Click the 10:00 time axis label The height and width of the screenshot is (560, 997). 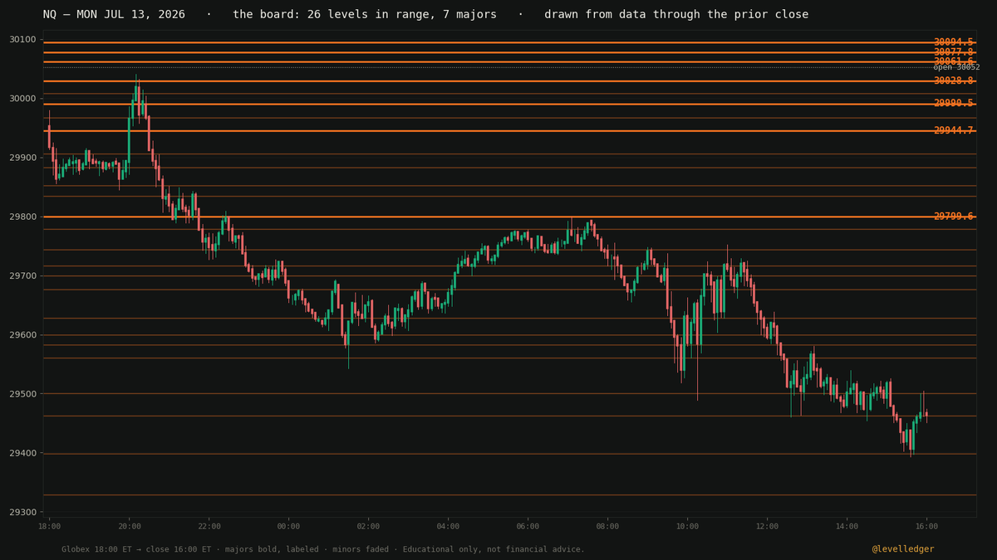(687, 526)
